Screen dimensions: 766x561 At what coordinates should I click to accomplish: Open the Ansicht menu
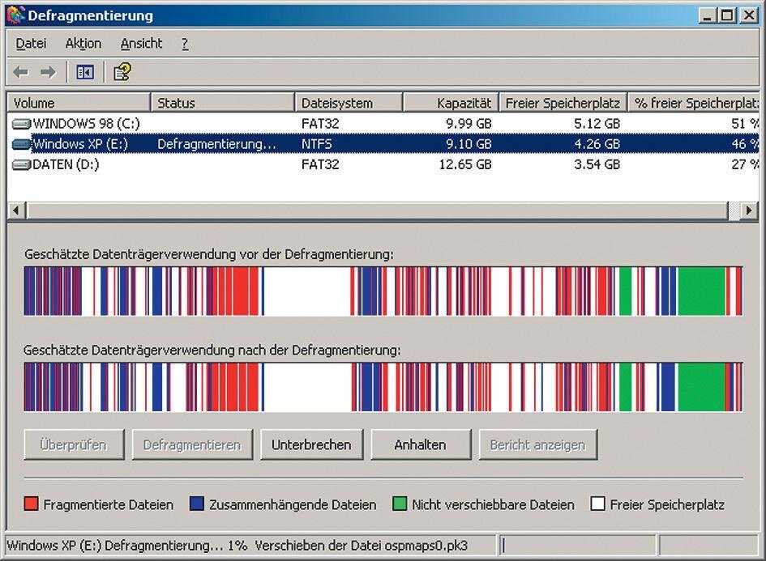click(x=141, y=44)
